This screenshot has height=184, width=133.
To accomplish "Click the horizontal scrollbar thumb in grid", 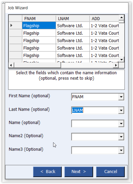I will [x=37, y=65].
